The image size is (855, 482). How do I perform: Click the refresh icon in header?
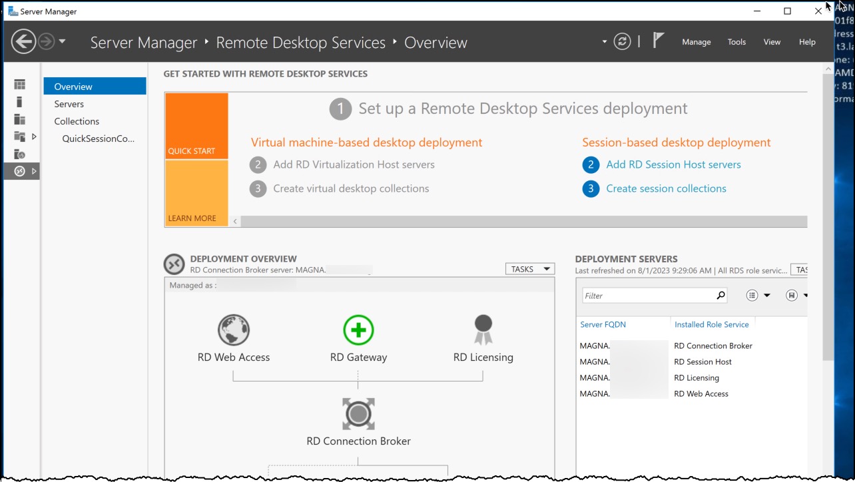[x=622, y=42]
